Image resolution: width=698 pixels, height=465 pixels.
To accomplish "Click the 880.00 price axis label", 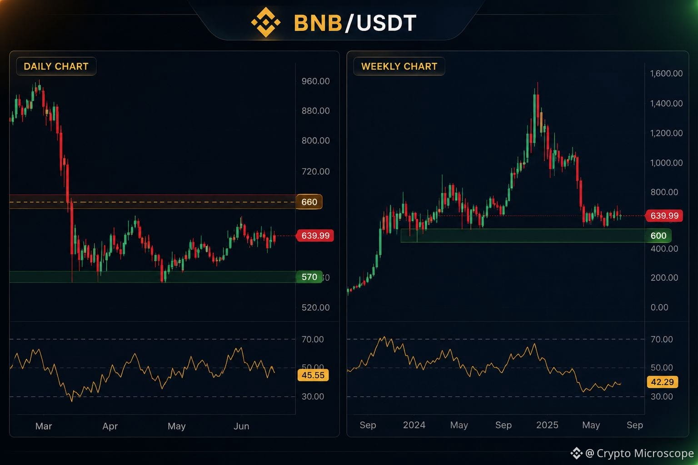I will coord(315,111).
